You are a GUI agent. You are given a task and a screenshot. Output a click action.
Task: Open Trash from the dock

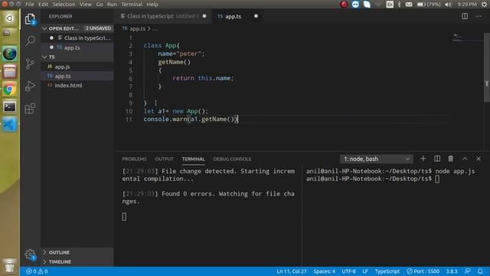coord(9,267)
